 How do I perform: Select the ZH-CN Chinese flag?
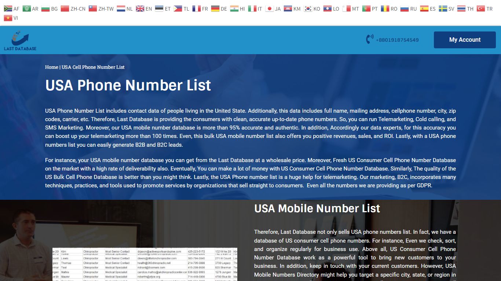tap(73, 9)
